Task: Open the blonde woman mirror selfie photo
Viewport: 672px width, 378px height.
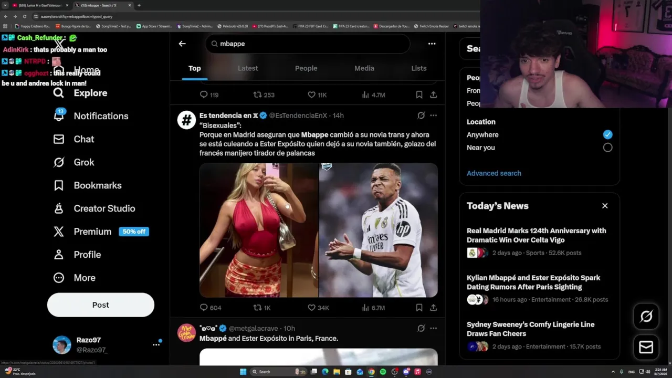Action: [x=259, y=230]
